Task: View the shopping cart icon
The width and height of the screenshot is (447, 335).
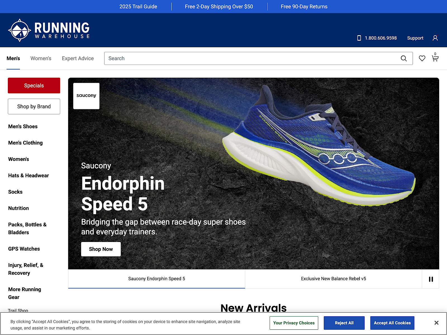Action: (435, 58)
